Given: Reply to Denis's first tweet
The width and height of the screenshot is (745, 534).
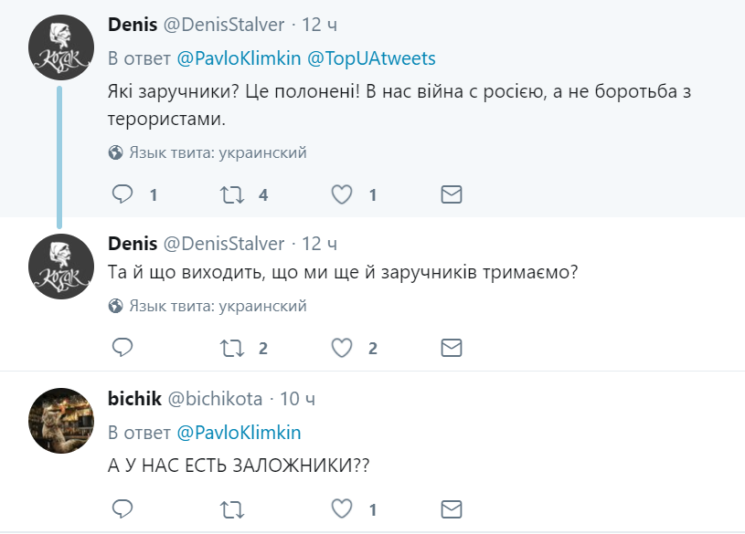Looking at the screenshot, I should (122, 194).
